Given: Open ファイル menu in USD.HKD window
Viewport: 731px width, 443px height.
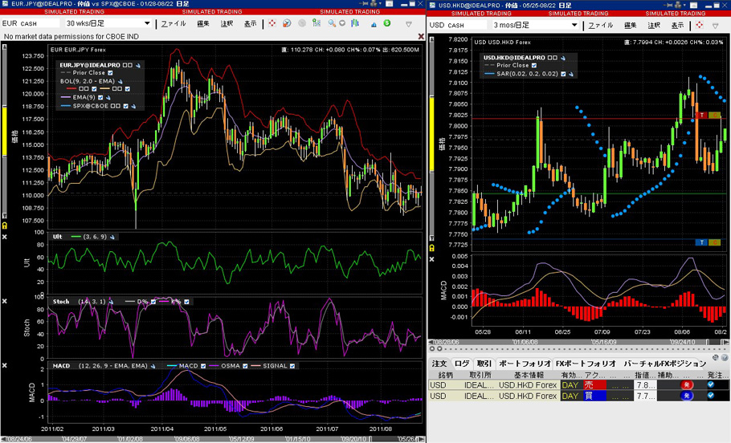Looking at the screenshot, I should coord(601,25).
